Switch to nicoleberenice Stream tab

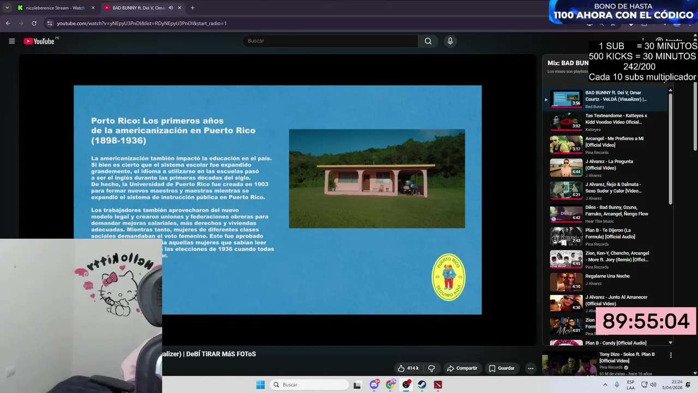[56, 8]
